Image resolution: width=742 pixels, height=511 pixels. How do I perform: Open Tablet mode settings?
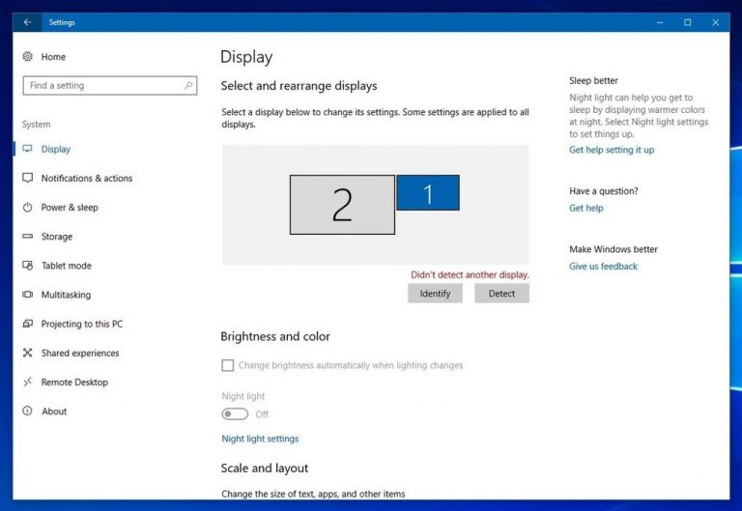pyautogui.click(x=67, y=266)
